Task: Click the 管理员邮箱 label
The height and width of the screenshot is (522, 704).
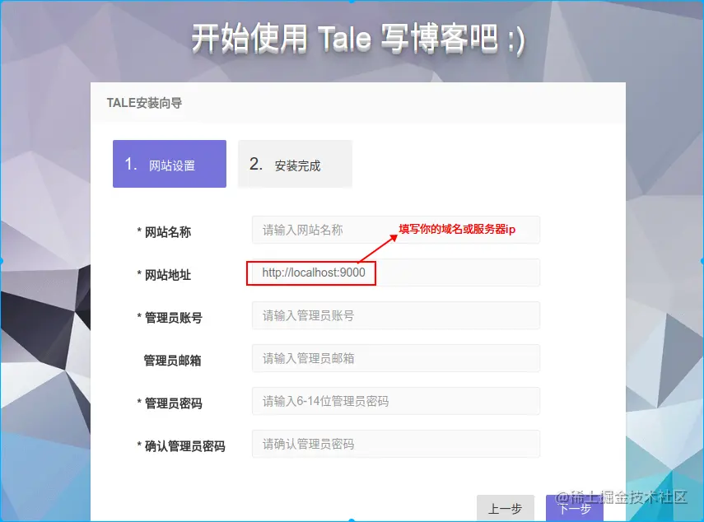Action: tap(172, 361)
